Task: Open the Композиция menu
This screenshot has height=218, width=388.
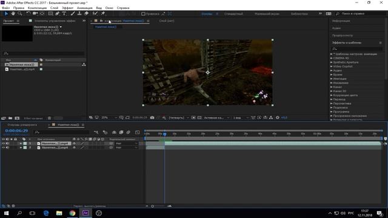Action: click(x=37, y=8)
